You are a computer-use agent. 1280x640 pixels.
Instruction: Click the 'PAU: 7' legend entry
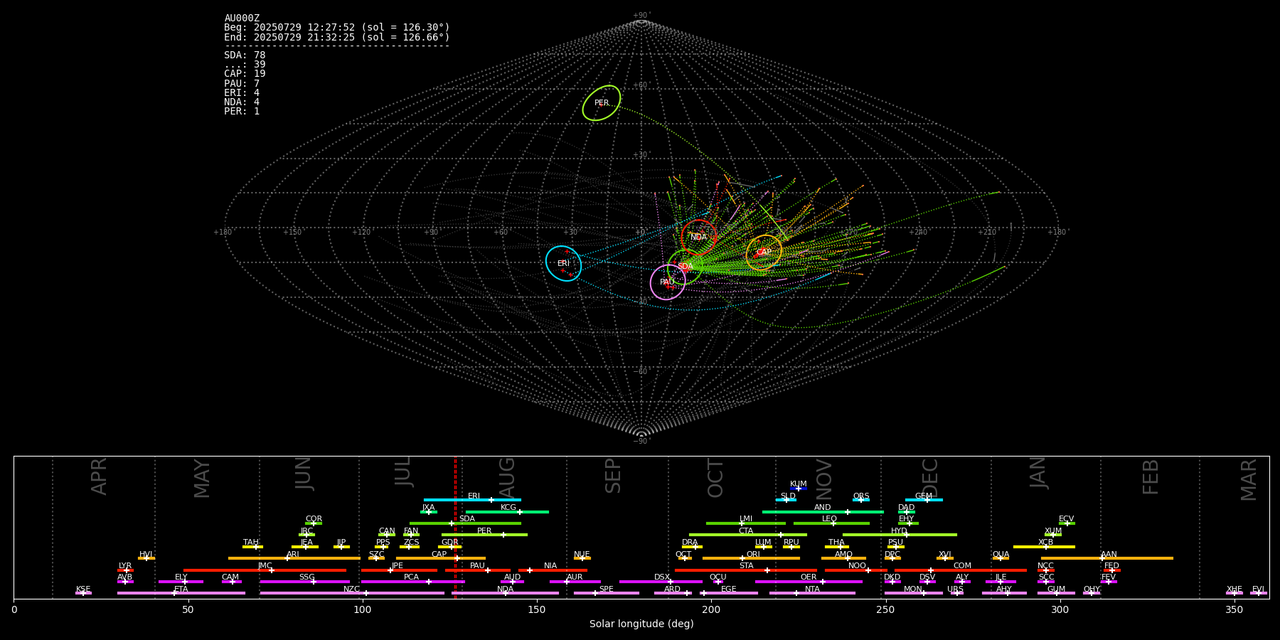[242, 83]
